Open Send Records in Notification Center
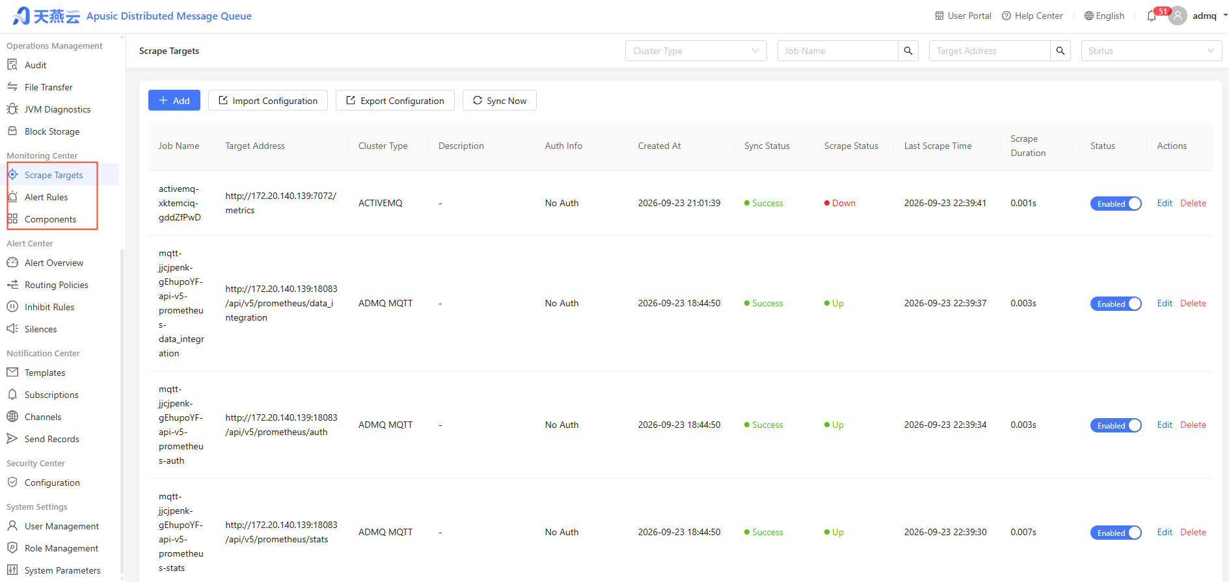 click(x=51, y=439)
